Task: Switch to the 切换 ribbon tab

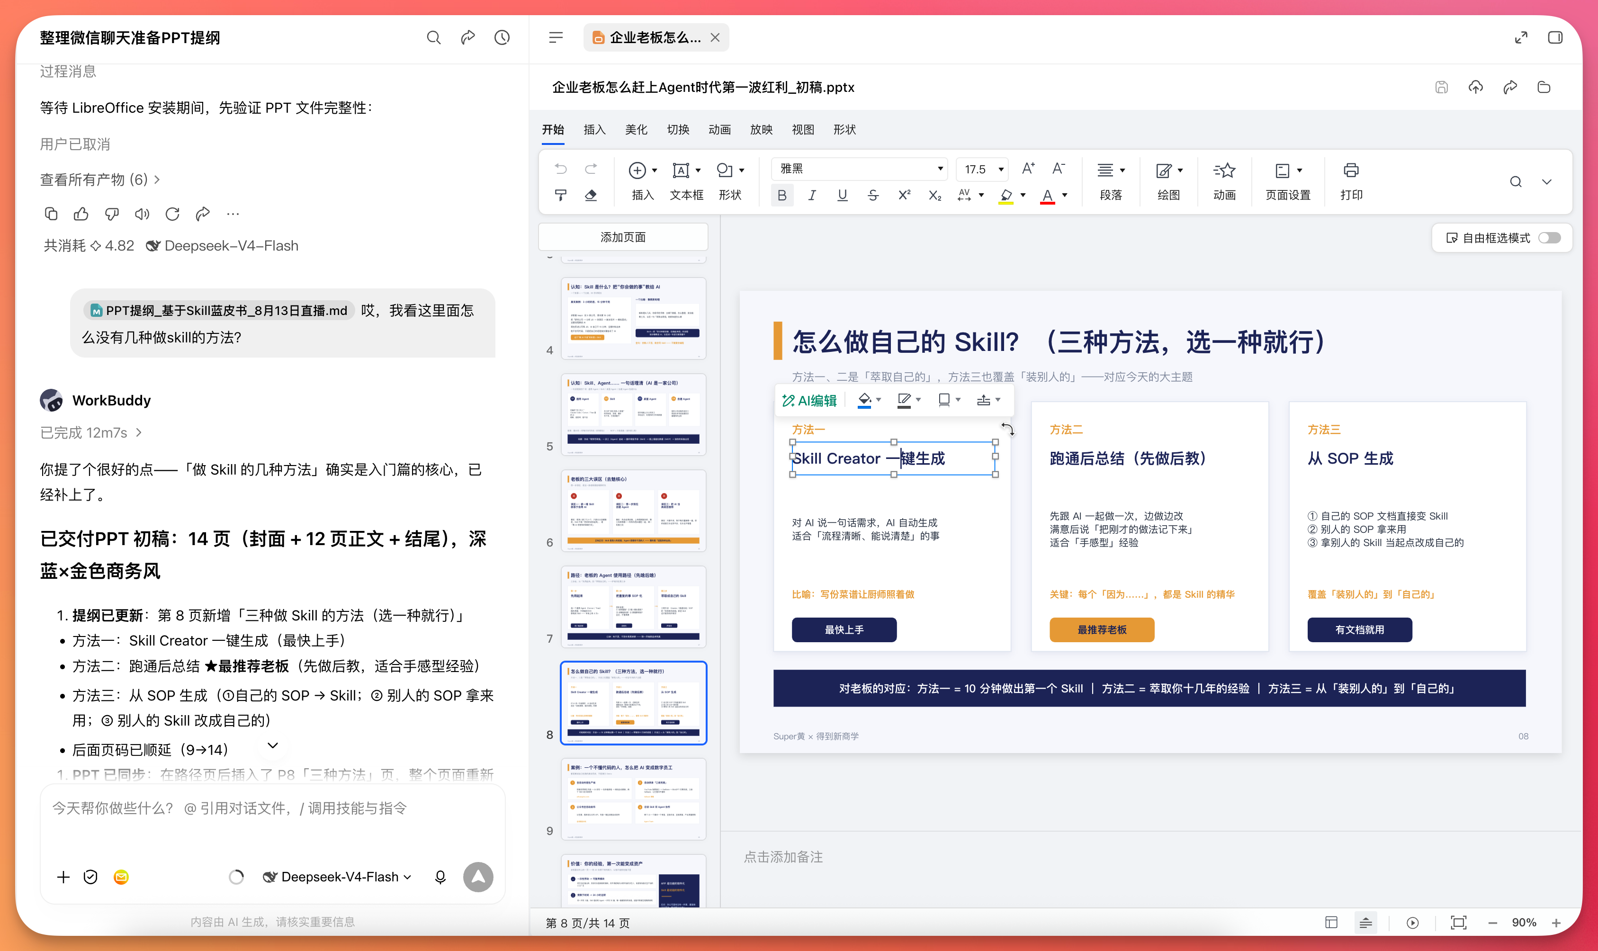Action: 678,129
